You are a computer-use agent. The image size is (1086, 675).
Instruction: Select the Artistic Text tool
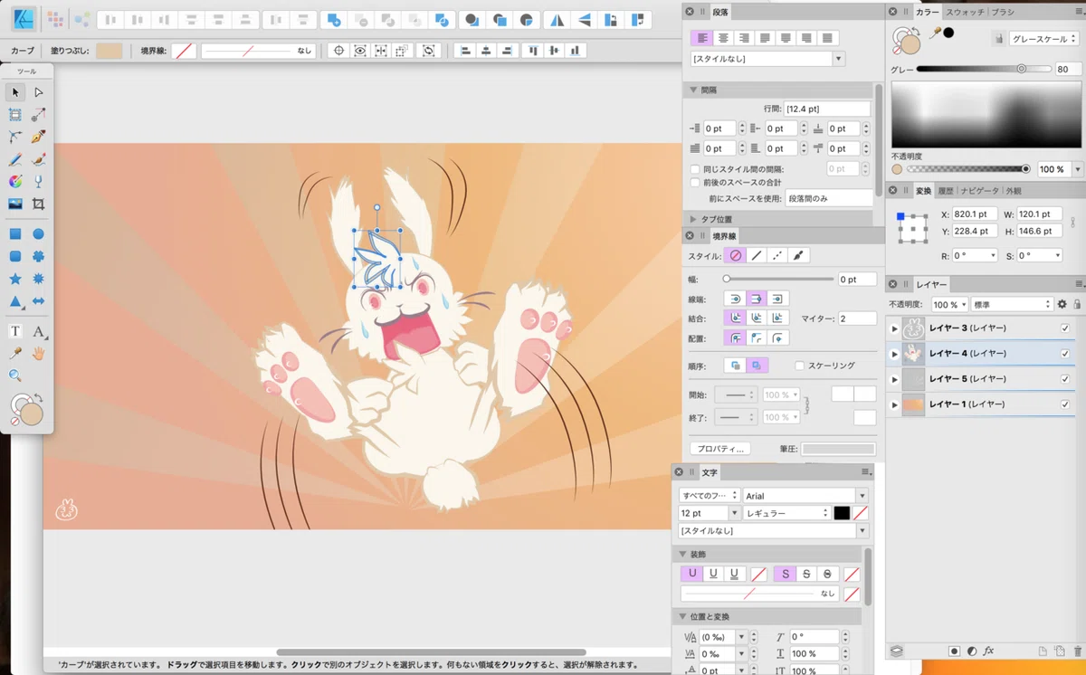15,331
